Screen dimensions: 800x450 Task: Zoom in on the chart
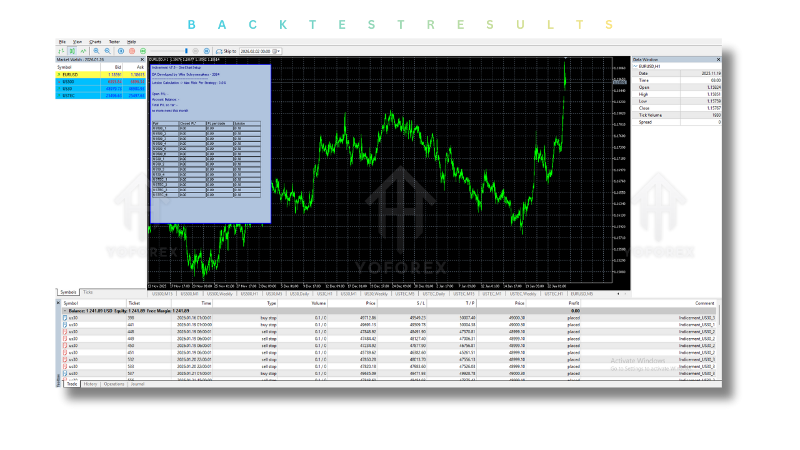(96, 51)
